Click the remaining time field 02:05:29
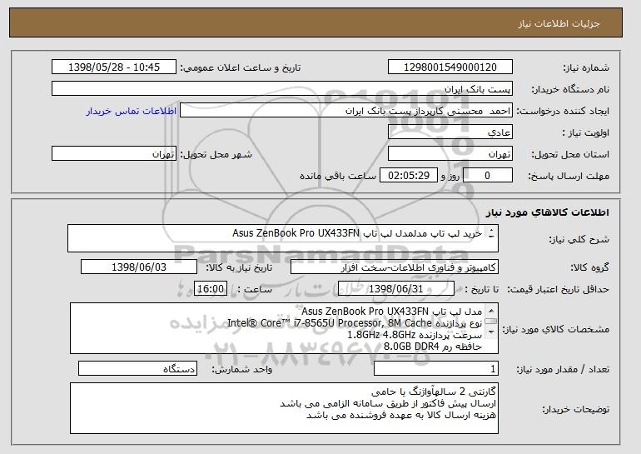 [409, 176]
